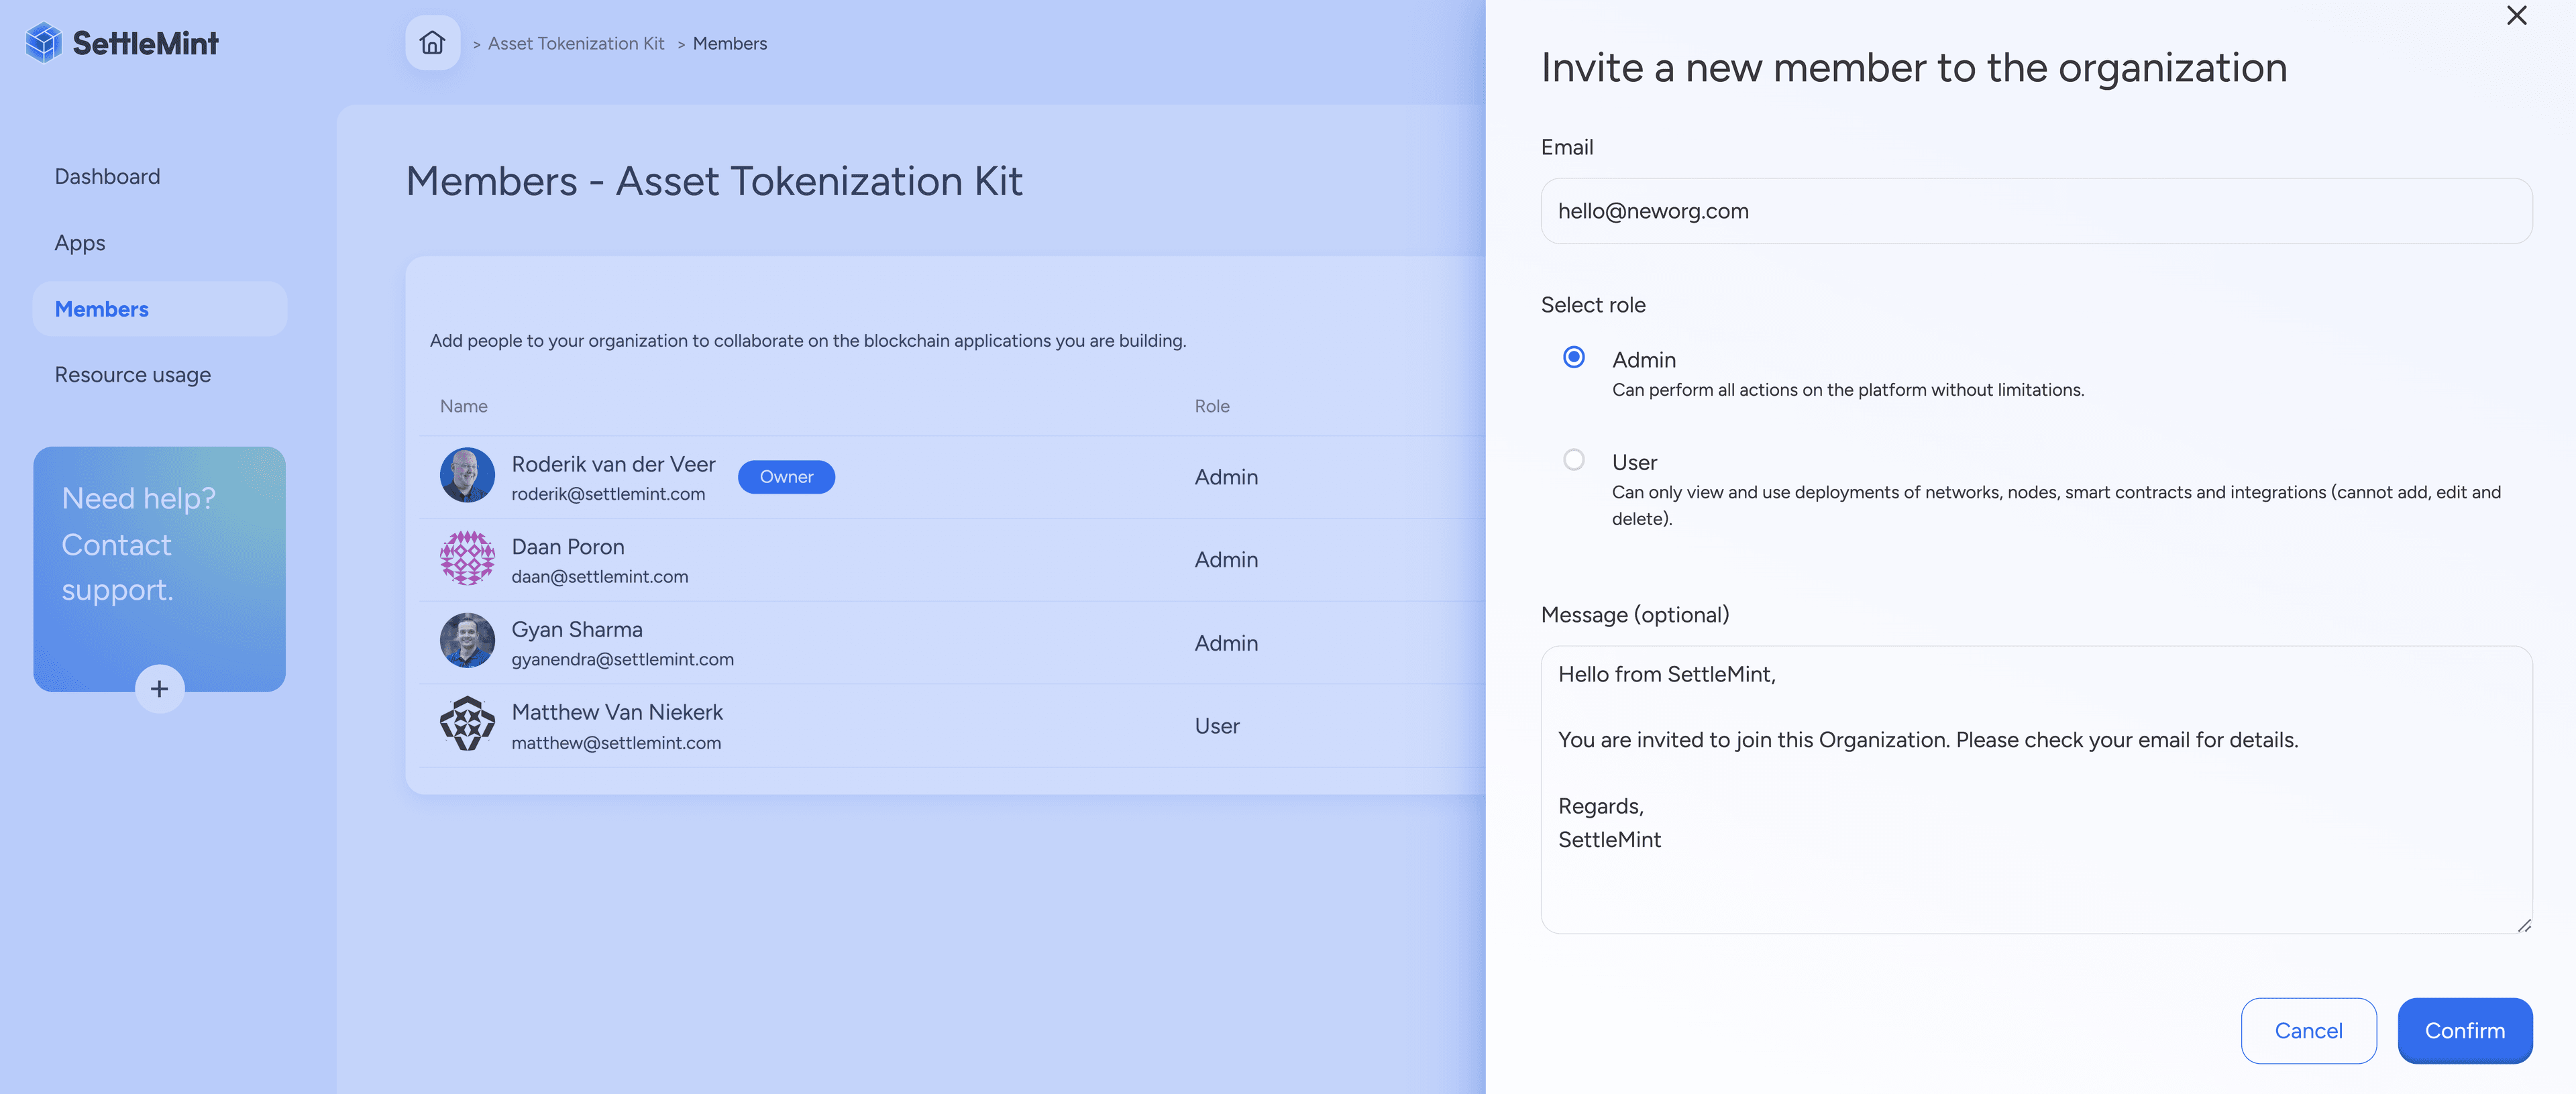
Task: Click the SettleMint wordmark text
Action: pos(146,43)
